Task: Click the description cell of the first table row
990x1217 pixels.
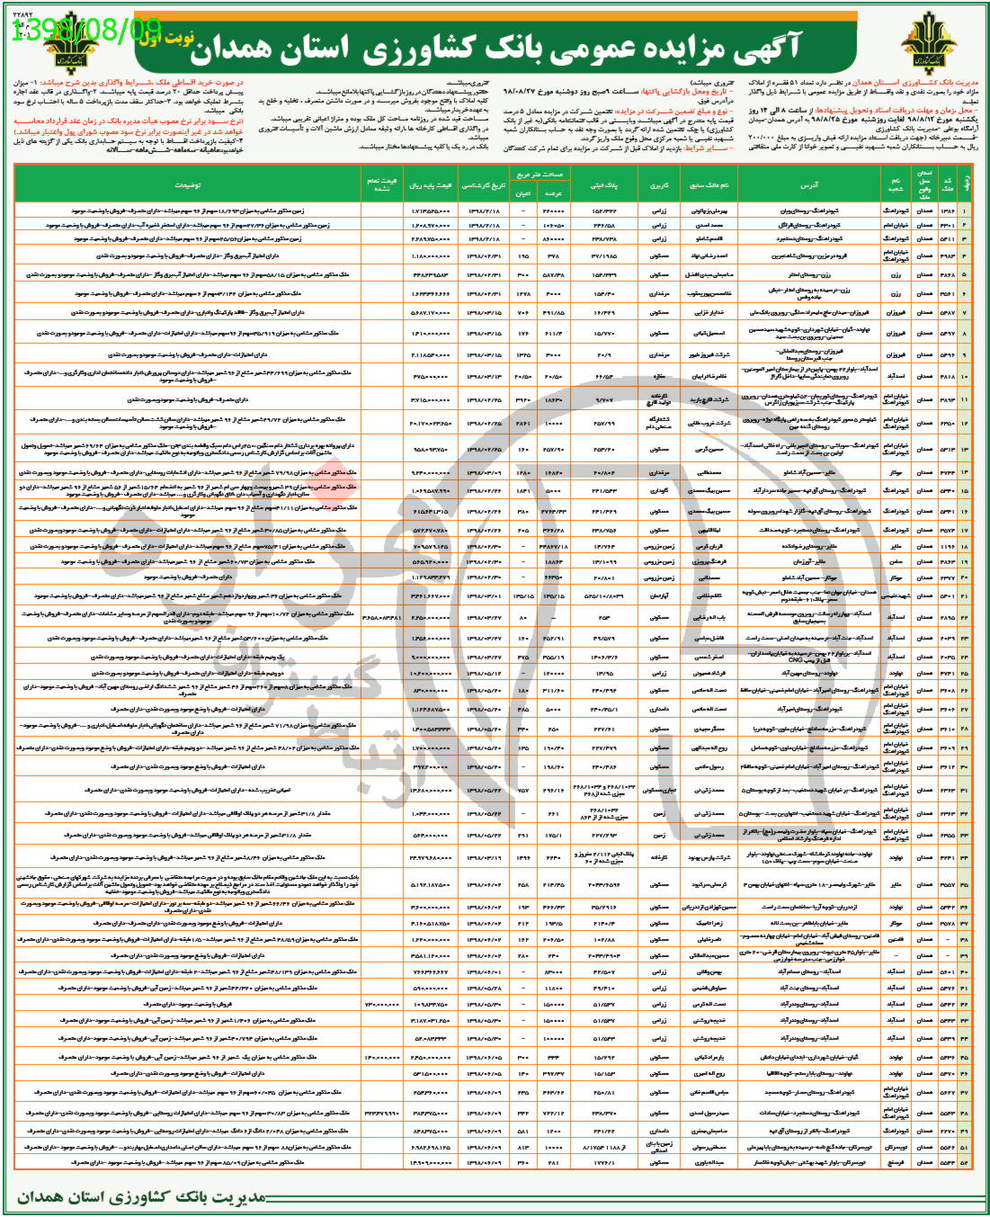Action: pyautogui.click(x=188, y=210)
